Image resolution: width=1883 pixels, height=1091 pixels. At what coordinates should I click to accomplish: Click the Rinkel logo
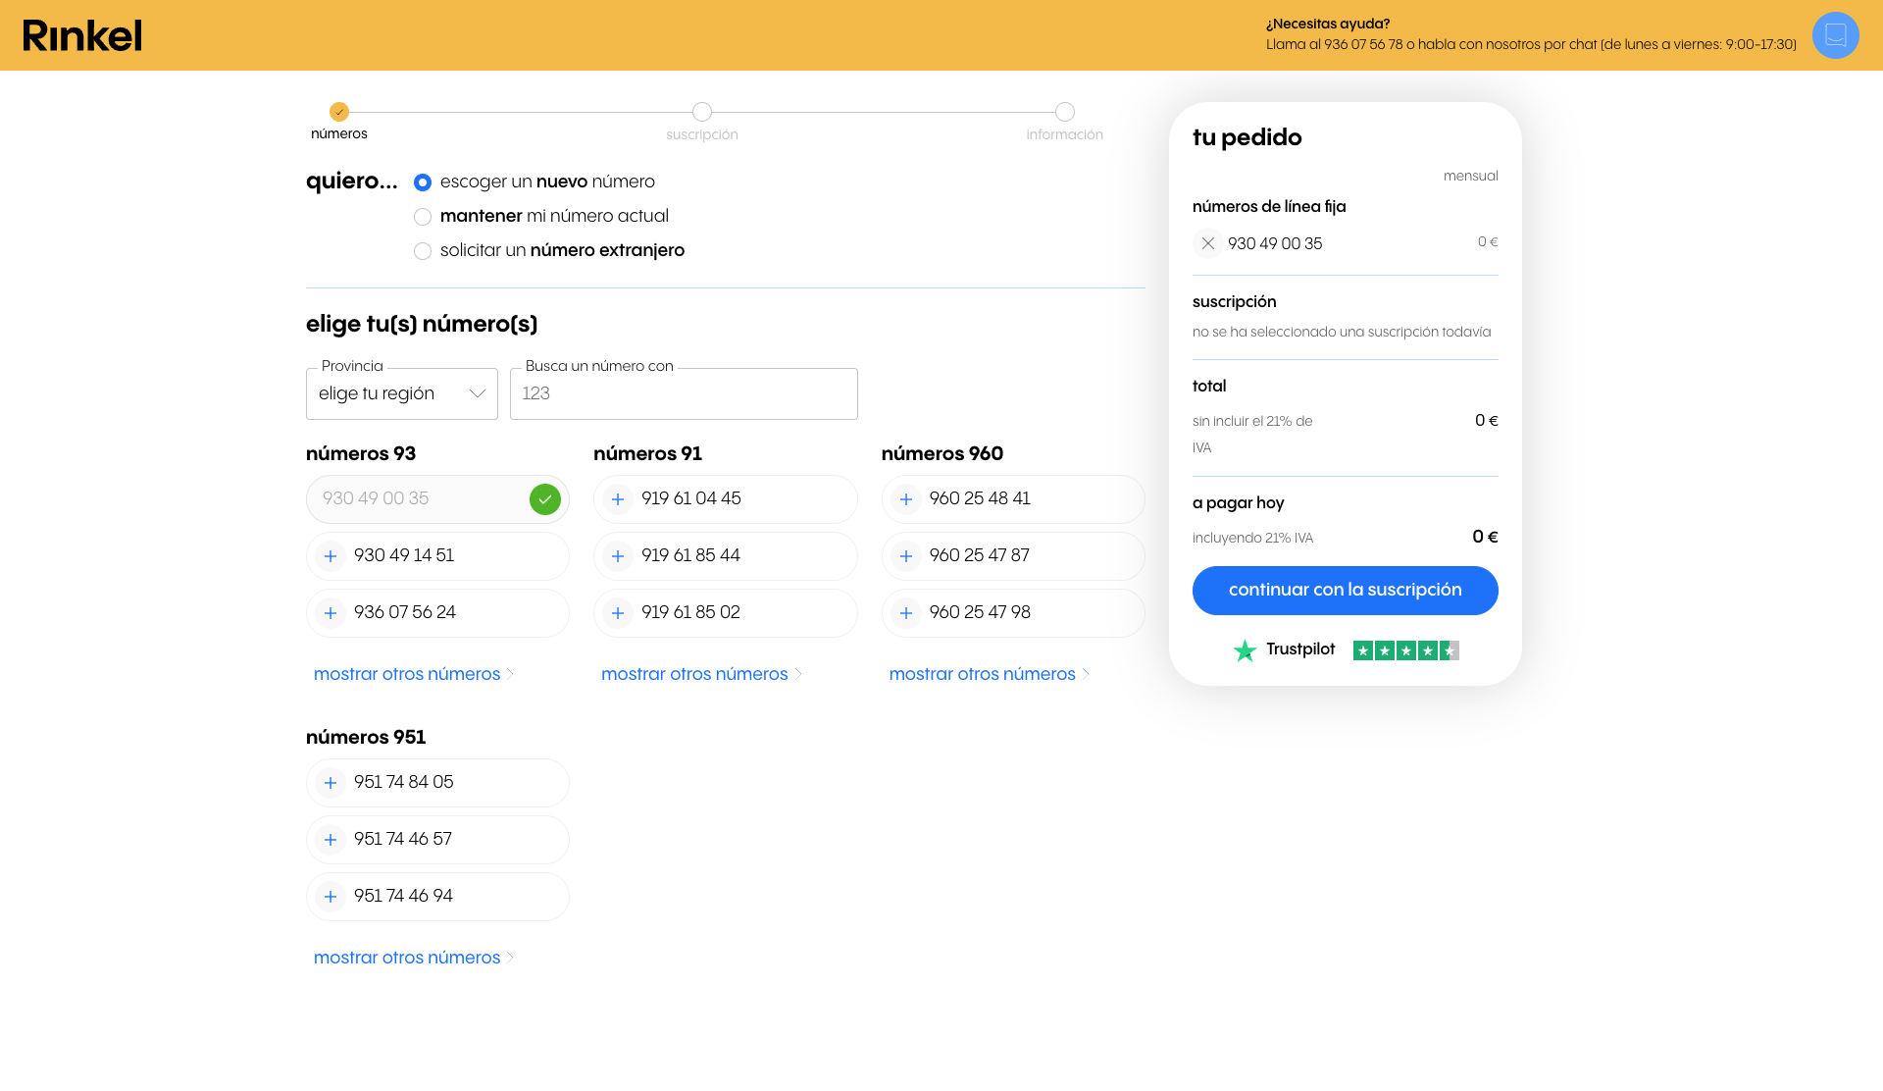(82, 35)
